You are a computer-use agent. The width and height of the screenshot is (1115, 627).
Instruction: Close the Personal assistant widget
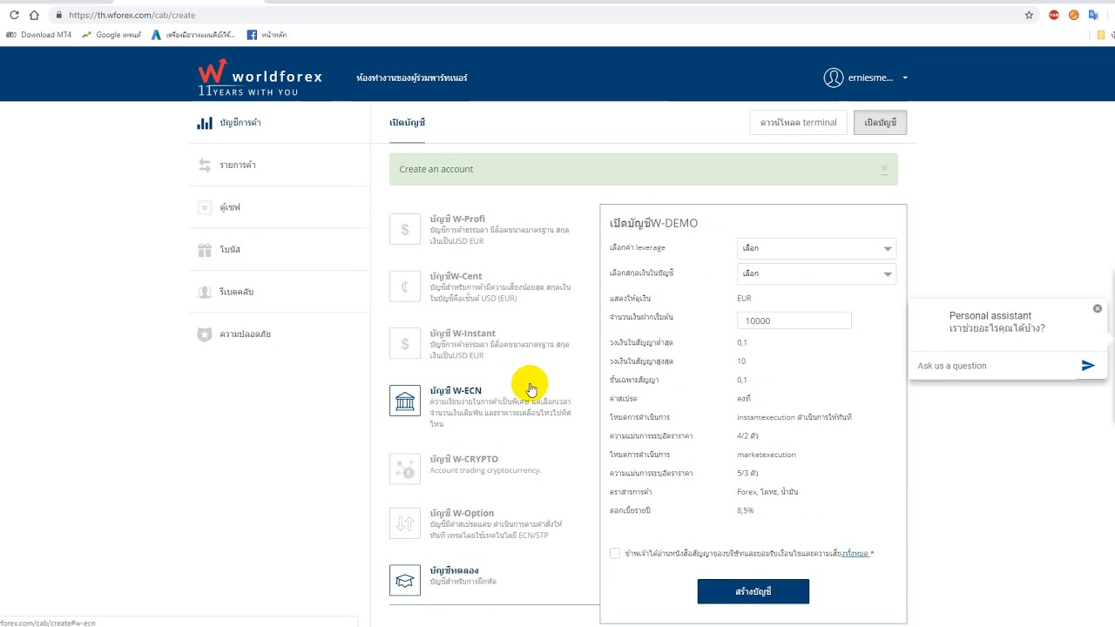pos(1098,308)
